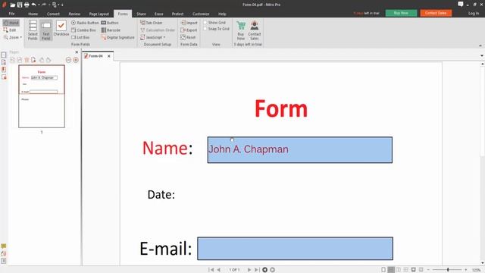This screenshot has height=273, width=485.
Task: Click the Print icon in quick access toolbar
Action: click(x=27, y=5)
